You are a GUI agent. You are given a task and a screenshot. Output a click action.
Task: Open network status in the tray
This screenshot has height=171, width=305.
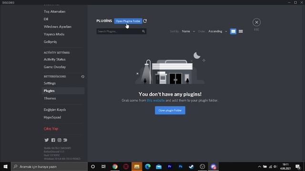270,167
